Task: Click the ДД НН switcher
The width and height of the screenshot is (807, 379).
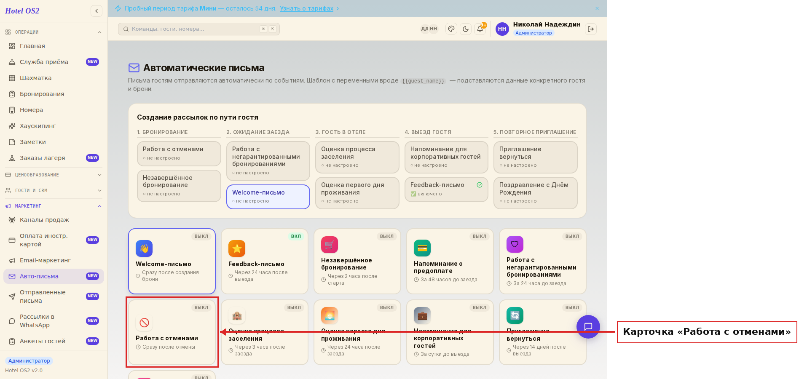Action: (429, 29)
